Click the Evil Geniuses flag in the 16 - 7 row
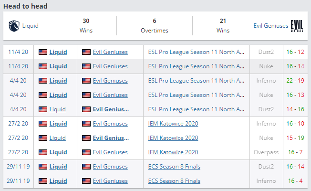The width and height of the screenshot is (311, 191). 86,152
